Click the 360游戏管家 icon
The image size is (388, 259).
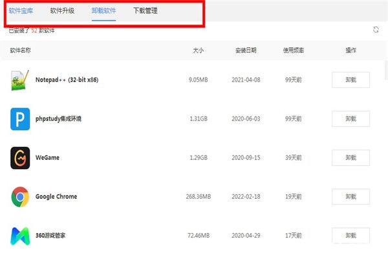click(20, 235)
